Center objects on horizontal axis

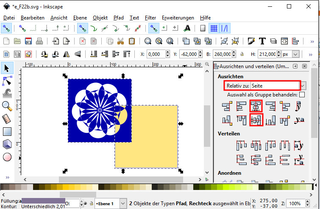[x=256, y=120]
